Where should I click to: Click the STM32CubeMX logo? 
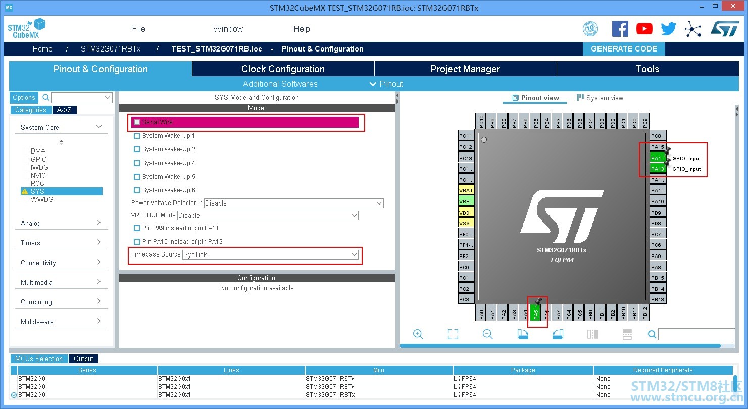point(26,29)
